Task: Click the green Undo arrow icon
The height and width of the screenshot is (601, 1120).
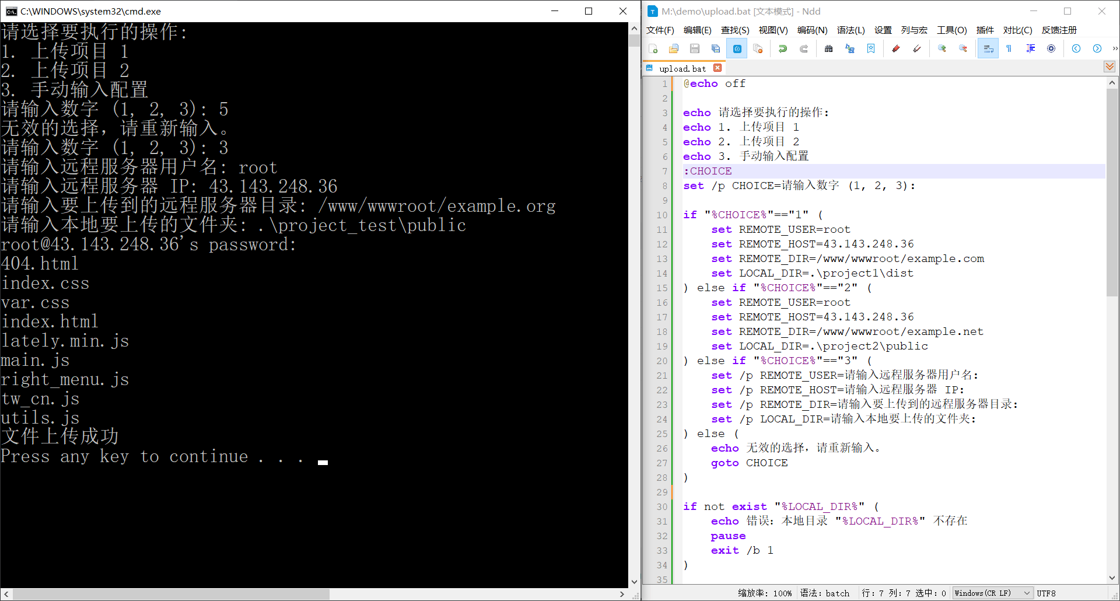Action: 783,49
